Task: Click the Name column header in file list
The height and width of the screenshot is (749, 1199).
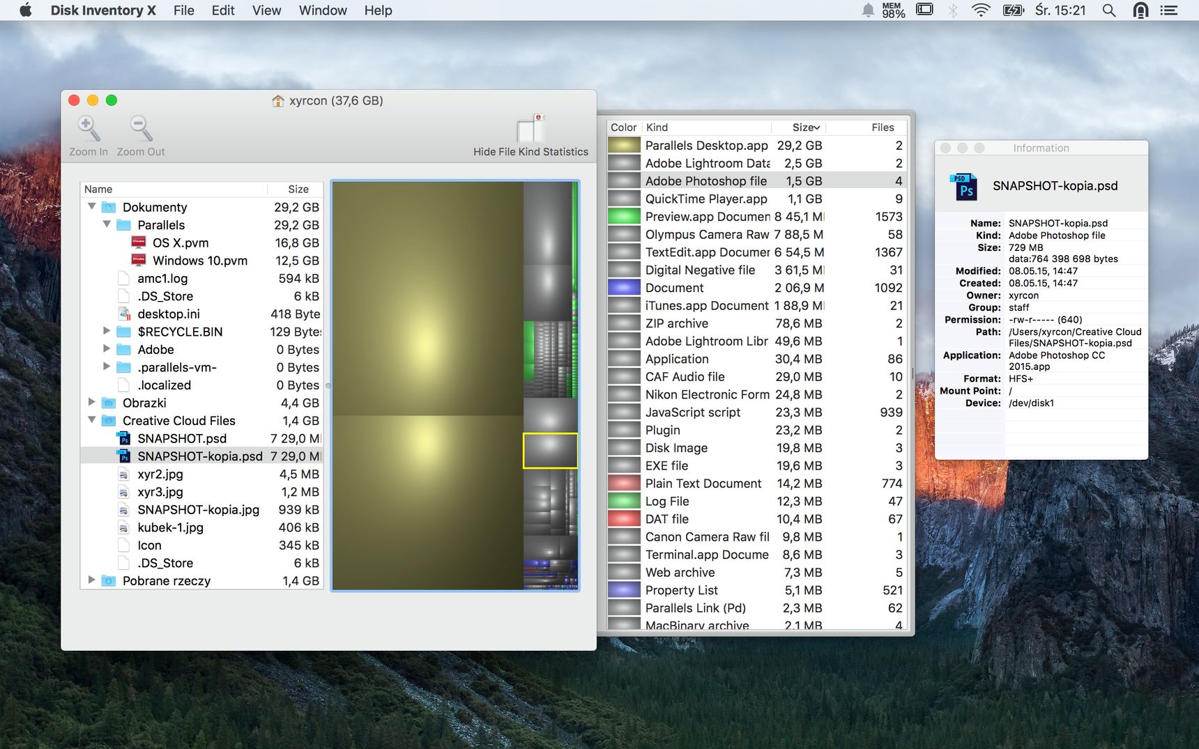Action: (174, 190)
